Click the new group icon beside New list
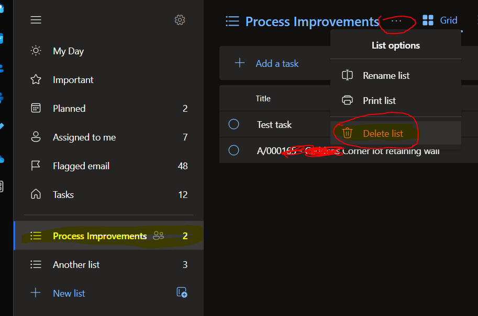This screenshot has width=478, height=316. coord(182,292)
